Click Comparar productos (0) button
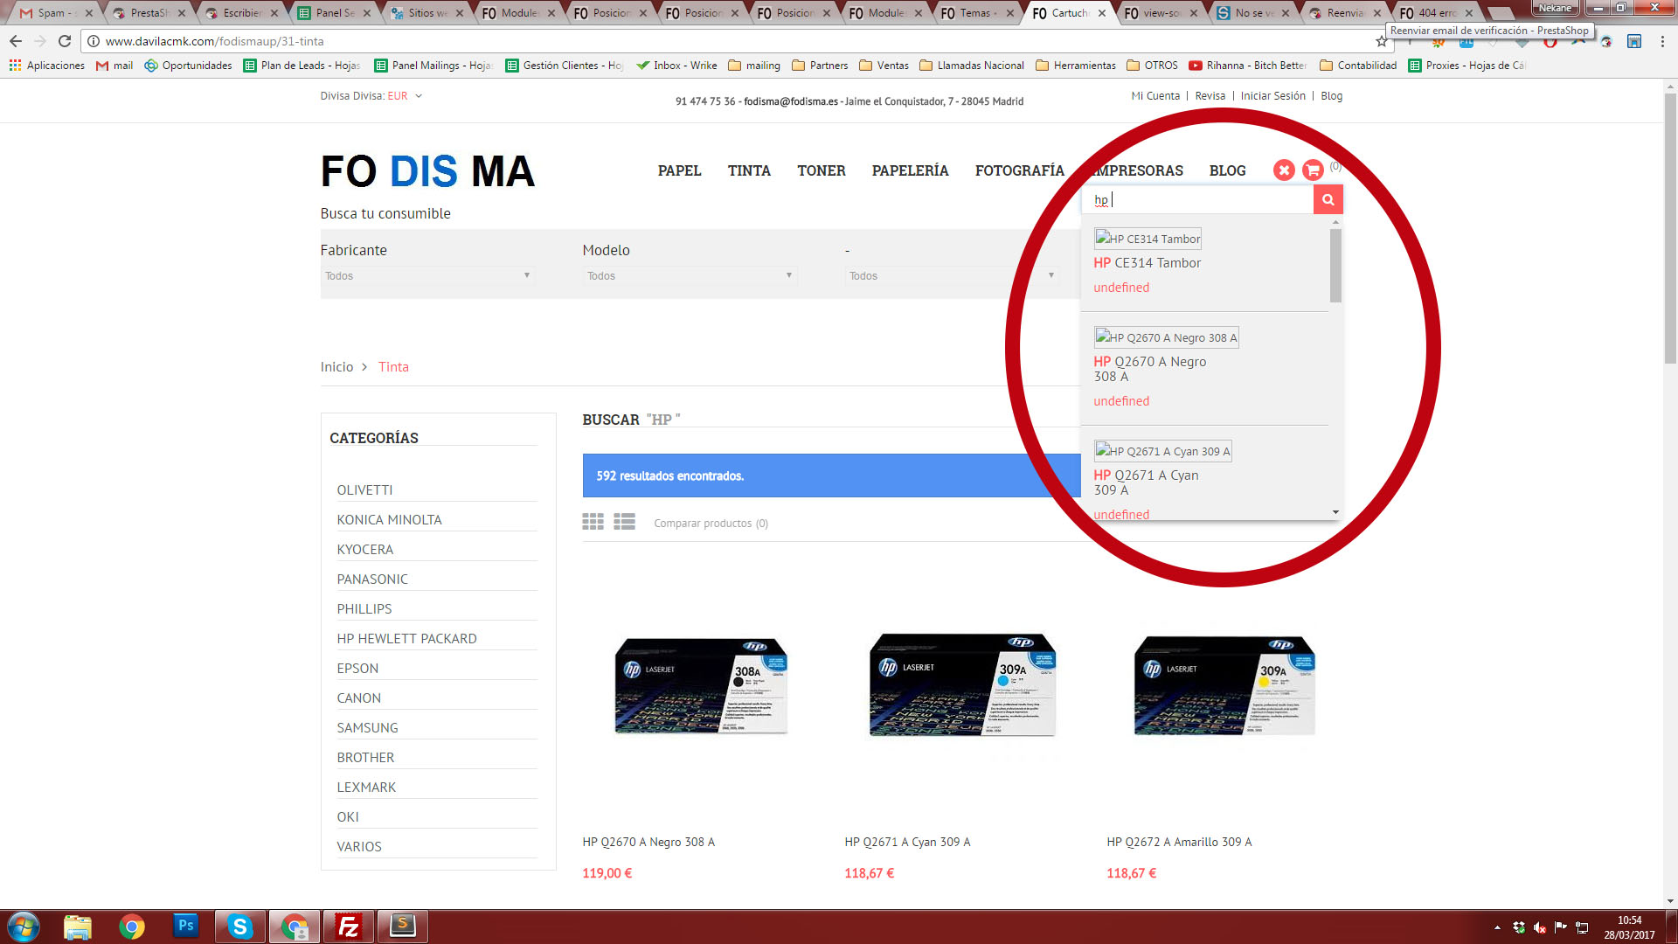The width and height of the screenshot is (1678, 944). point(711,524)
